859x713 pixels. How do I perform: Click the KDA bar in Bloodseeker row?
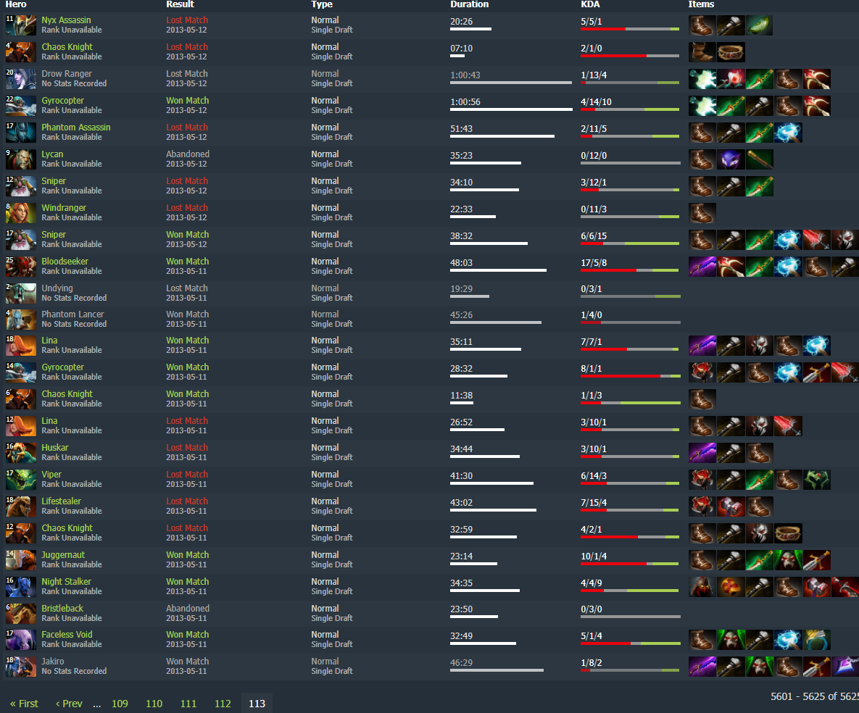[630, 270]
